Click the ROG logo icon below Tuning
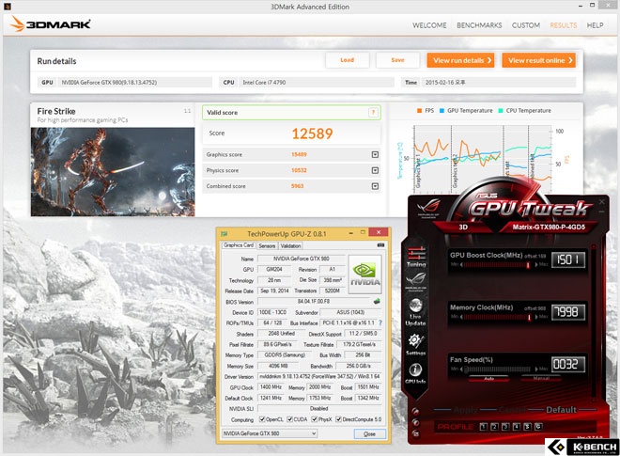The width and height of the screenshot is (620, 456). pos(415,281)
